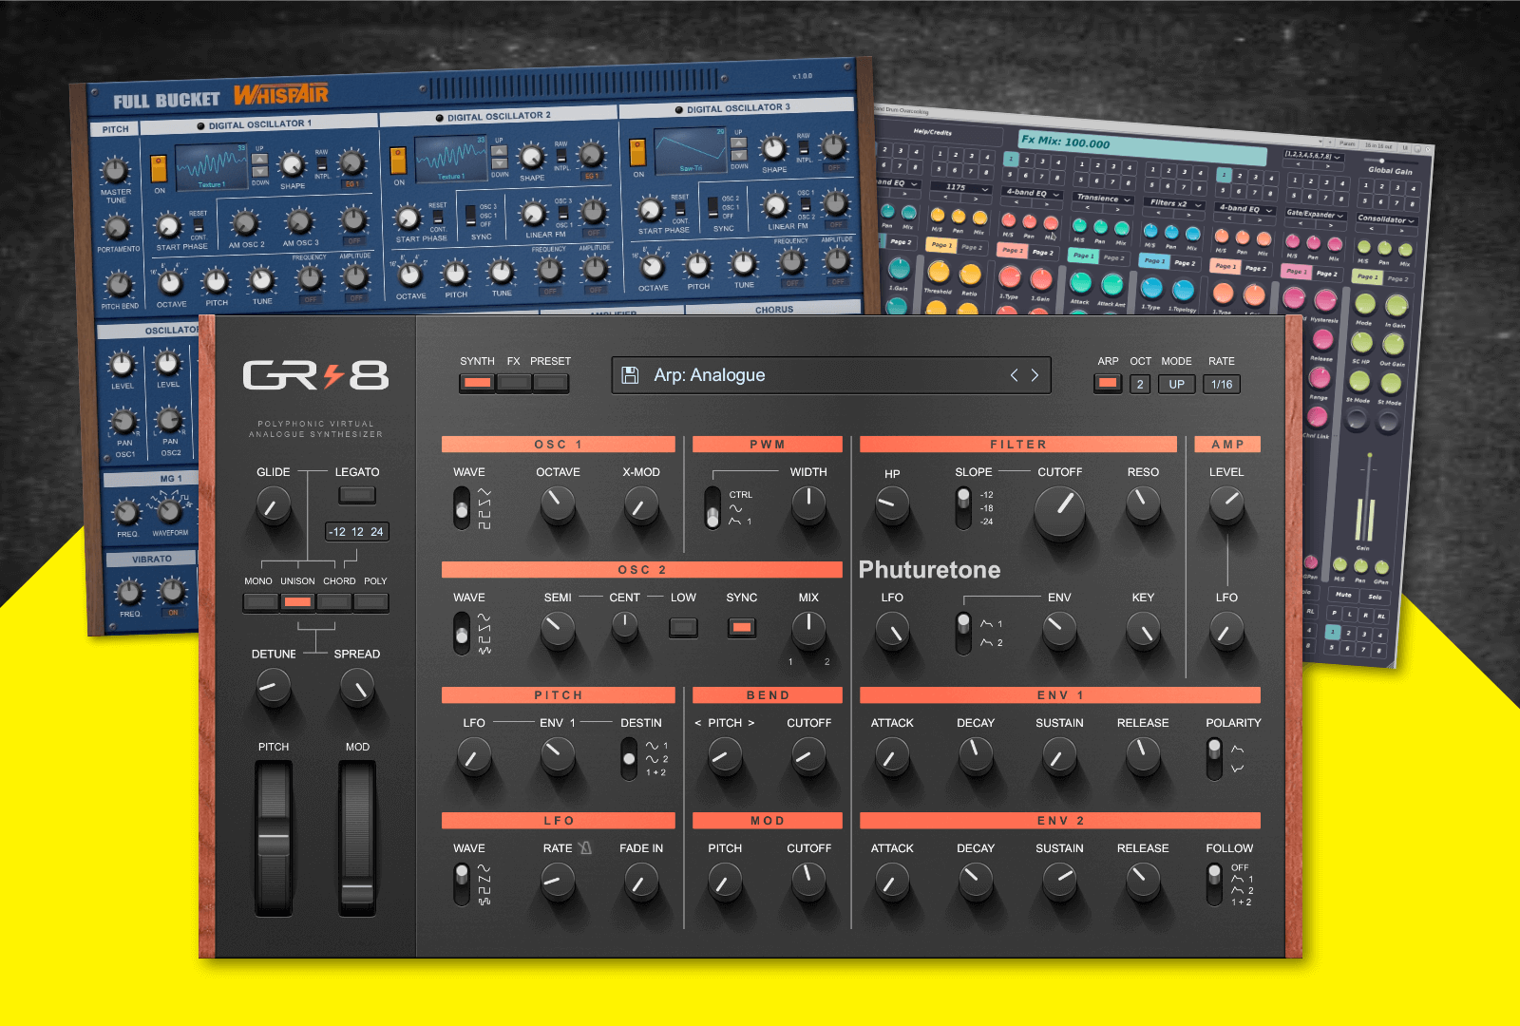Click the PITCH wheel on GR-8
Viewport: 1520px width, 1026px height.
coord(274,838)
